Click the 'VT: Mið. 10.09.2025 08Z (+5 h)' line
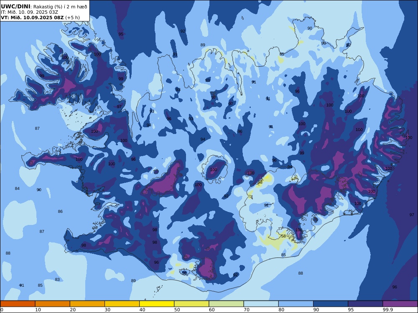418x313 pixels. (40, 18)
